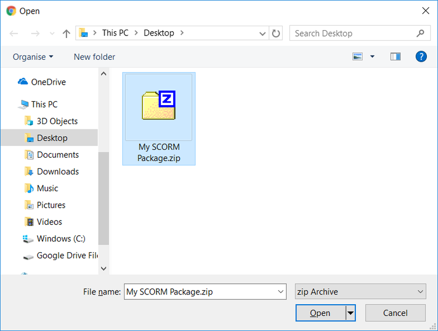Click the Music folder icon

click(x=29, y=188)
